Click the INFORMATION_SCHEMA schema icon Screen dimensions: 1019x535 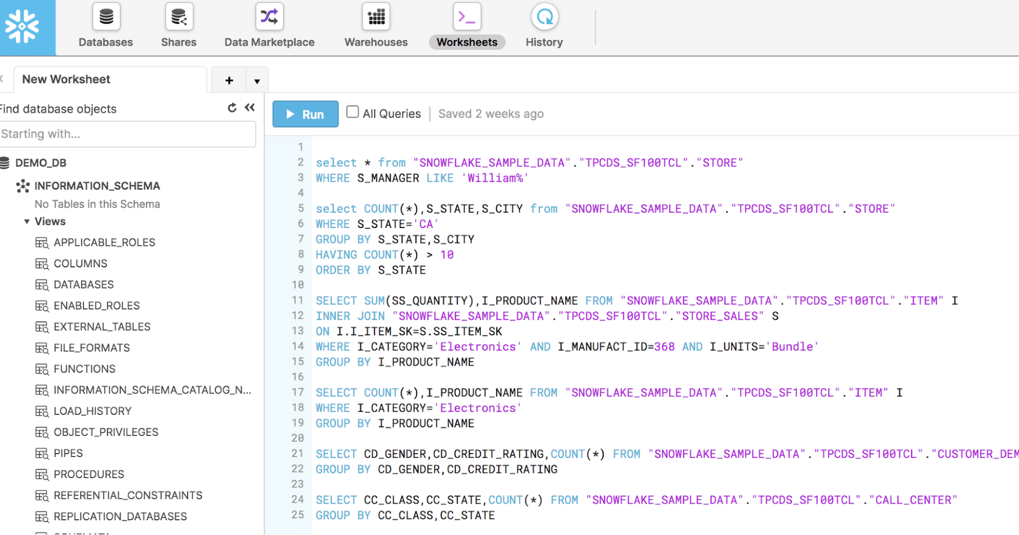(23, 186)
